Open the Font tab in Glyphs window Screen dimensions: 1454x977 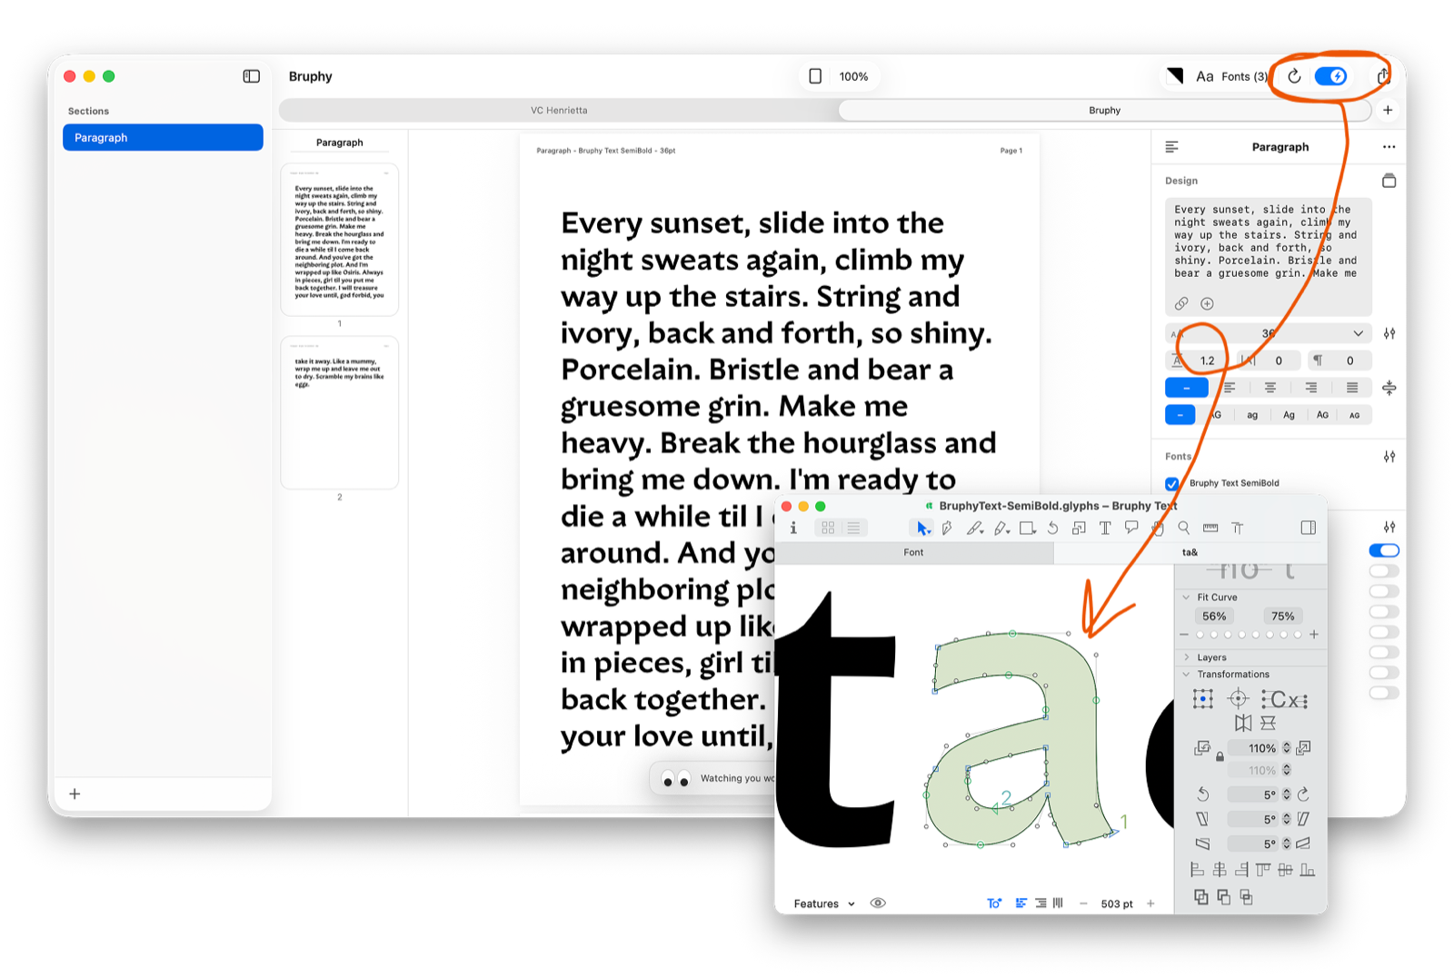click(913, 552)
